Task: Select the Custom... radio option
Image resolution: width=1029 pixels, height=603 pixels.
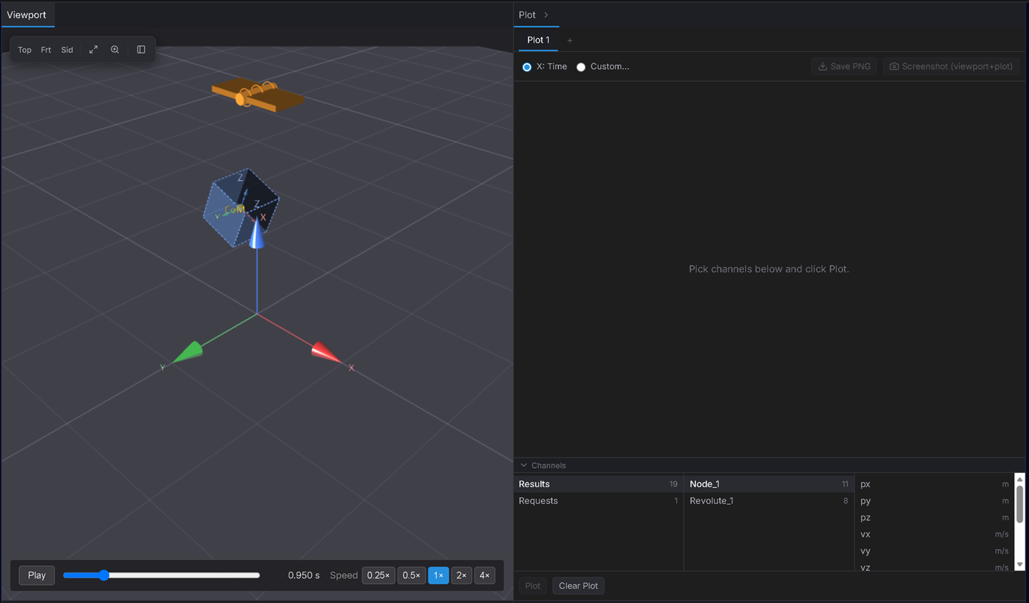Action: [x=581, y=67]
